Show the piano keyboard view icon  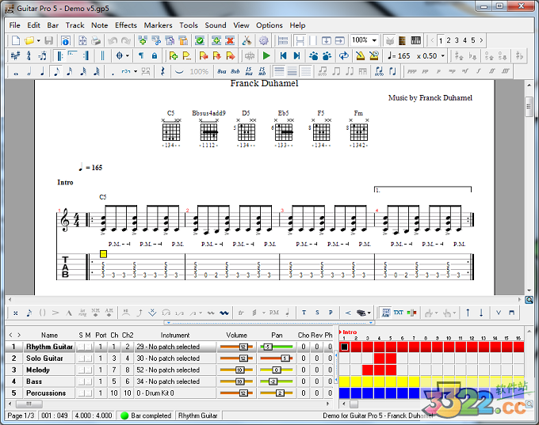point(415,40)
